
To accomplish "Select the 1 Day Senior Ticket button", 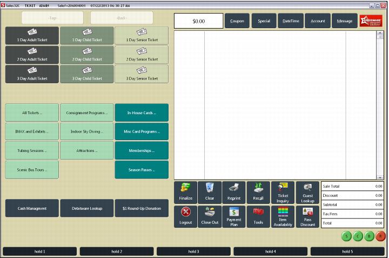I will click(142, 36).
